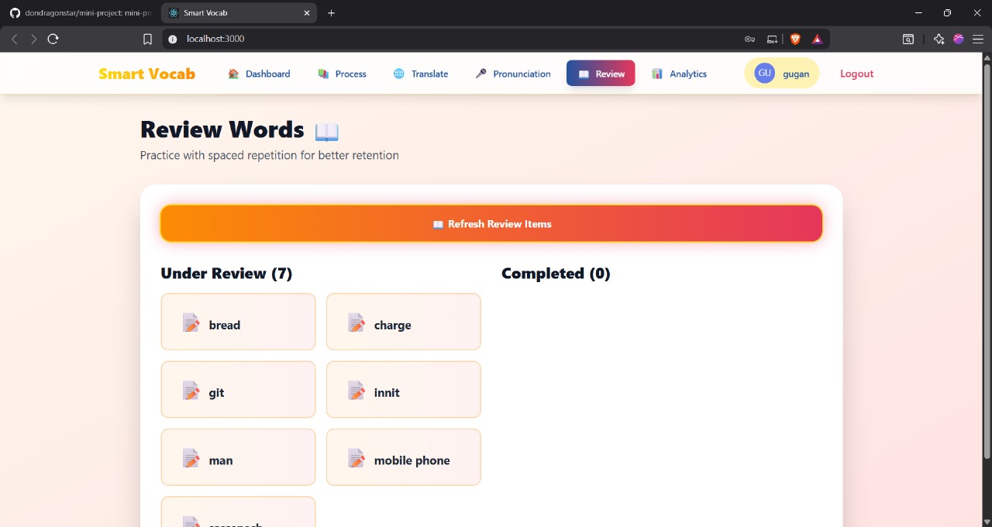992x527 pixels.
Task: Click Refresh Review Items button
Action: point(491,223)
